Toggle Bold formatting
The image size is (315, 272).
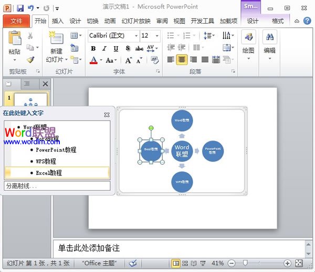(x=93, y=48)
